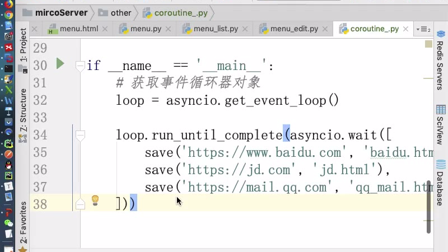Click the editor vertical scrollbar thumb
Screen dimensions: 448x252
click(429, 207)
